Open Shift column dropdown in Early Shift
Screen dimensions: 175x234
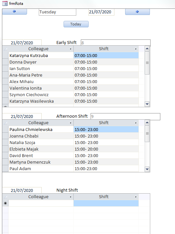click(136, 49)
